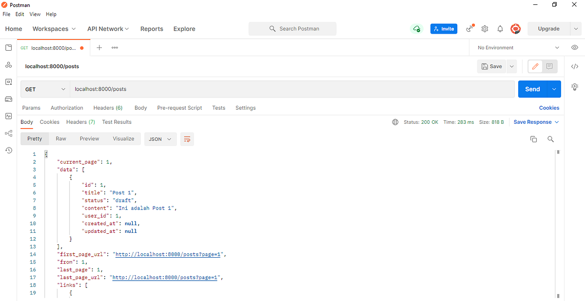Open the Environments sidebar panel
585x301 pixels.
tap(8, 81)
